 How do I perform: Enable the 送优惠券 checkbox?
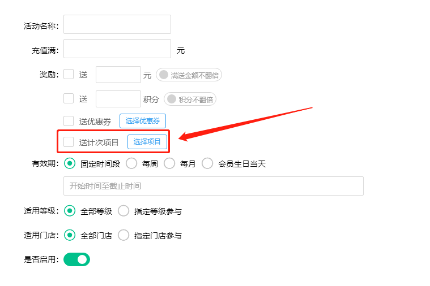(x=69, y=121)
